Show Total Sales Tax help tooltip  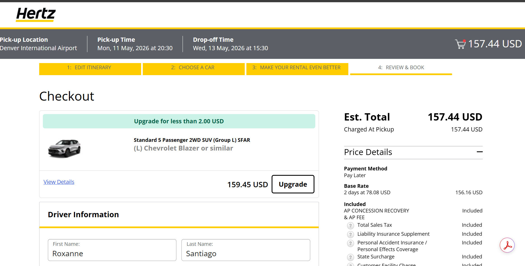pyautogui.click(x=350, y=225)
